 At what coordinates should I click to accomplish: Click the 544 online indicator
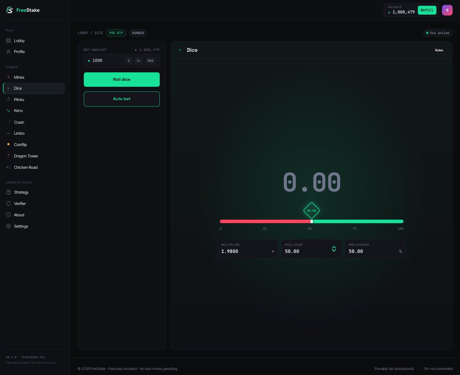point(438,33)
